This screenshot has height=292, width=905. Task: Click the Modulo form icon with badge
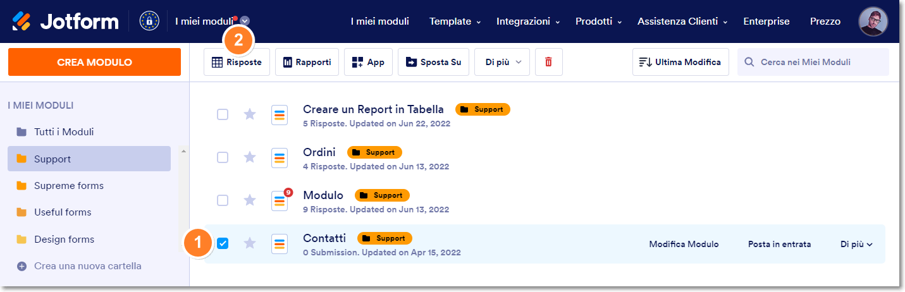click(280, 200)
